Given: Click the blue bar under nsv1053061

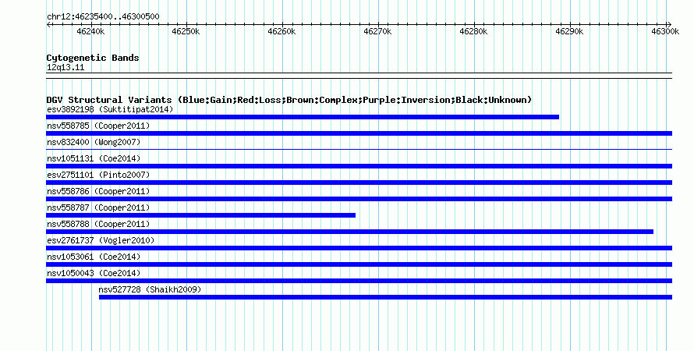Looking at the screenshot, I should point(359,264).
